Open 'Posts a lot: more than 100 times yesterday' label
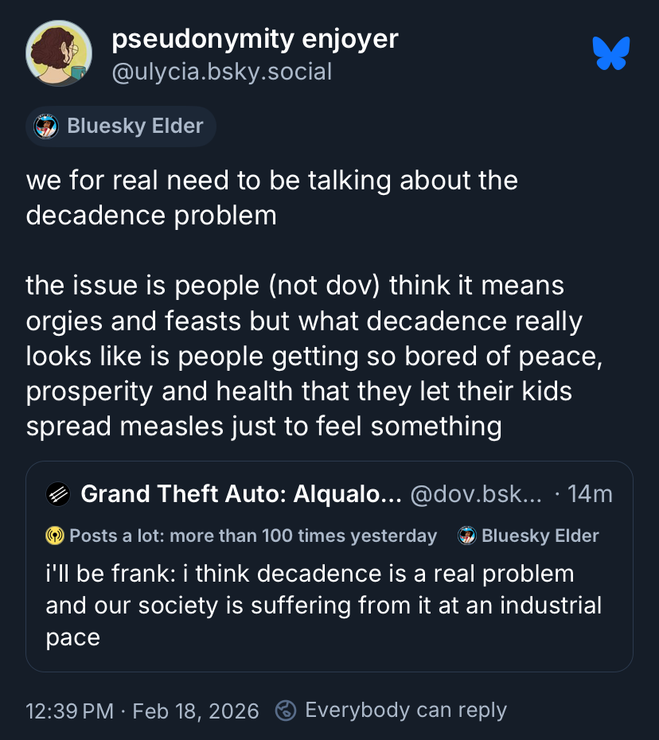The height and width of the screenshot is (740, 659). click(252, 536)
